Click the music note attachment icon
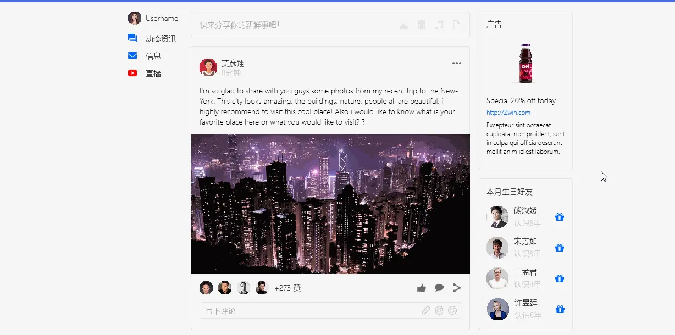The height and width of the screenshot is (335, 675). coord(439,25)
